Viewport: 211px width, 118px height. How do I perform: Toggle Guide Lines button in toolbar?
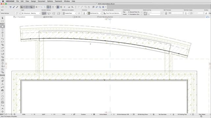tap(22, 7)
